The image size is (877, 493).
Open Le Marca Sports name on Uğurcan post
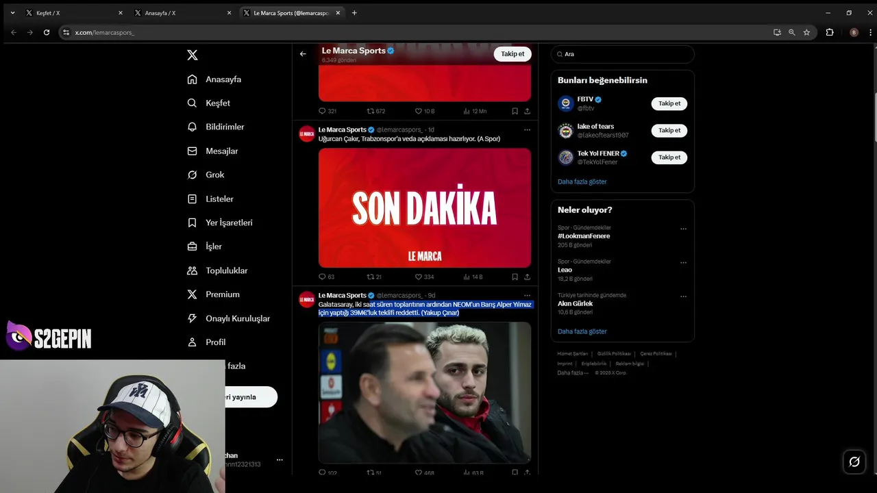point(342,129)
